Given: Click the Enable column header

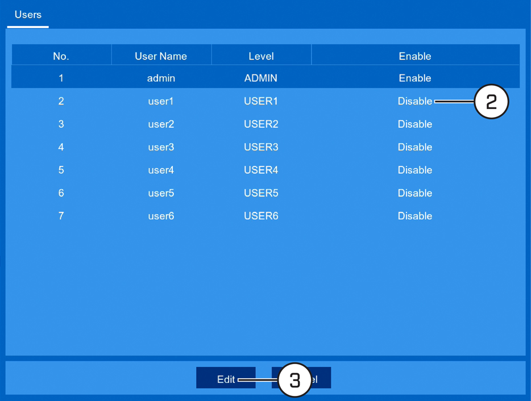Looking at the screenshot, I should point(415,56).
